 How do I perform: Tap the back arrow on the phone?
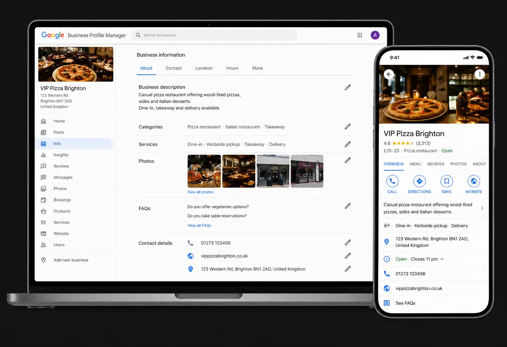[x=389, y=74]
